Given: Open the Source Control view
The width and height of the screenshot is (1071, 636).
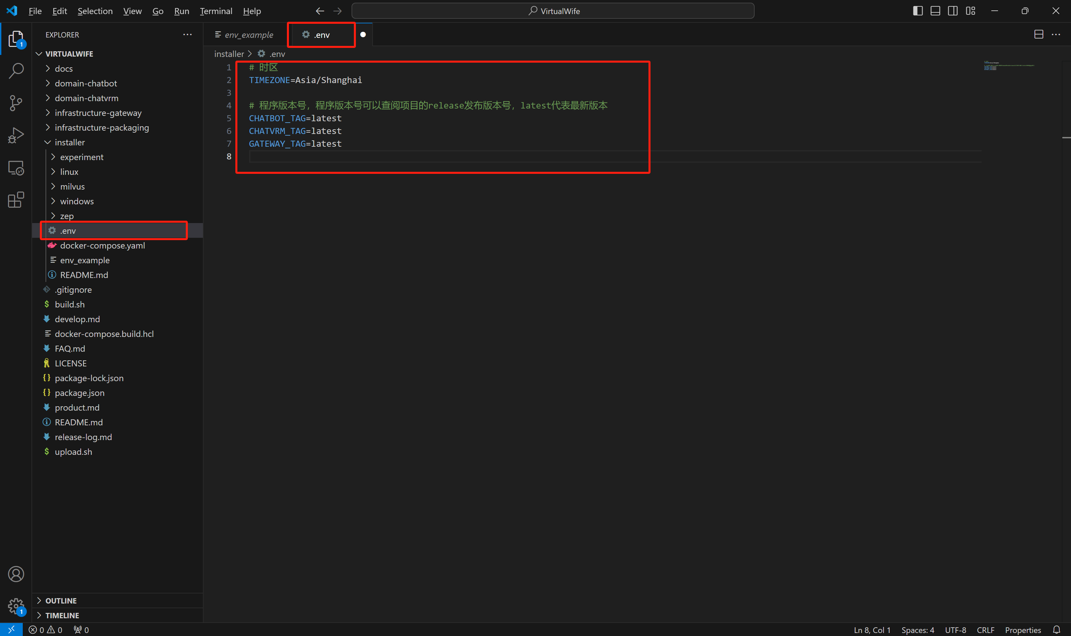Looking at the screenshot, I should coord(16,103).
